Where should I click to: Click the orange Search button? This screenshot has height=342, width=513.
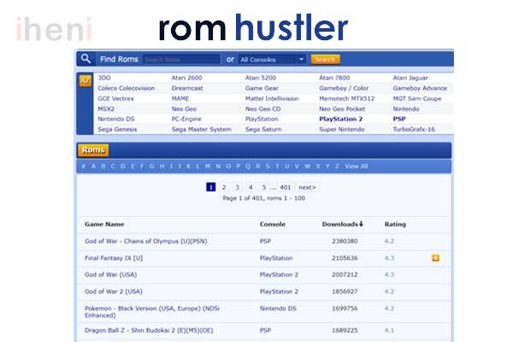(325, 59)
